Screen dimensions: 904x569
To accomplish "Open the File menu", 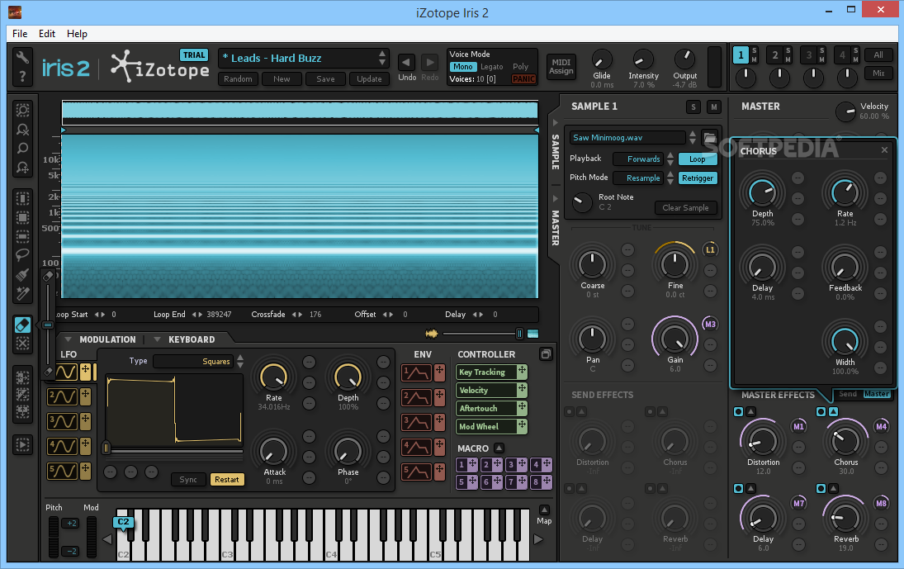I will point(20,33).
